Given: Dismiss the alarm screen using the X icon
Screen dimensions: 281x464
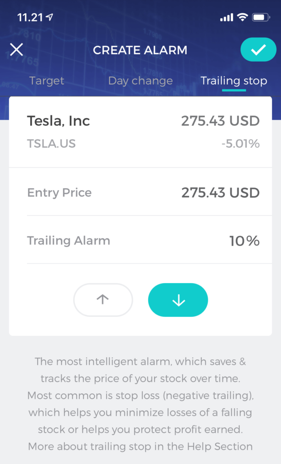Looking at the screenshot, I should pyautogui.click(x=16, y=50).
